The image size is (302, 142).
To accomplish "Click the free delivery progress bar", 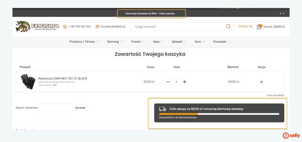I will pyautogui.click(x=219, y=114).
